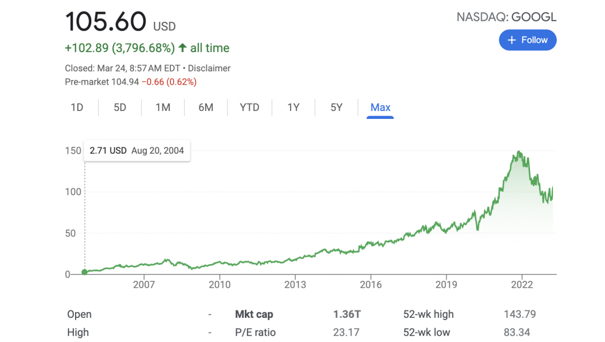Click the plus icon in Follow button

pos(511,40)
